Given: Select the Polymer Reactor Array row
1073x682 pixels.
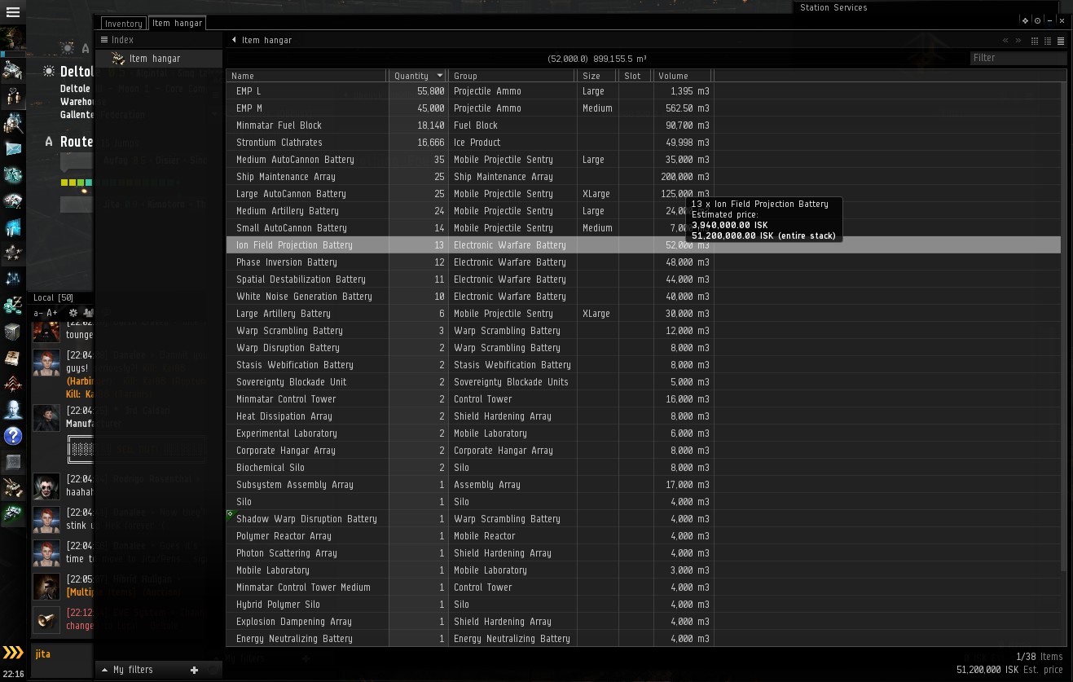Looking at the screenshot, I should (x=644, y=536).
